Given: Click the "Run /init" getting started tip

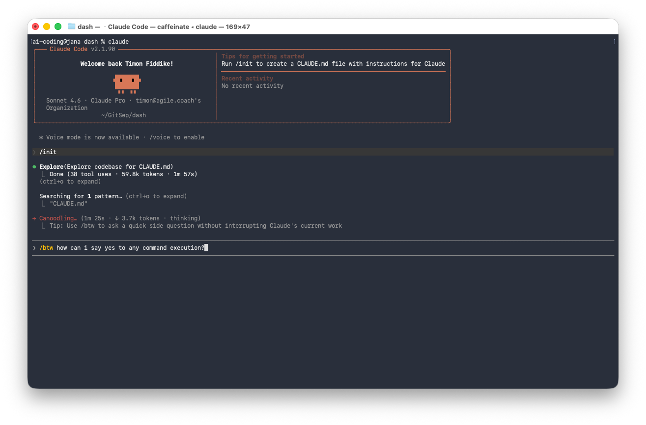Looking at the screenshot, I should [333, 64].
